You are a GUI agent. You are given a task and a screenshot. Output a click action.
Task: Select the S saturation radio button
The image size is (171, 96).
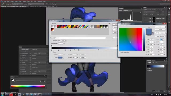click(147, 42)
